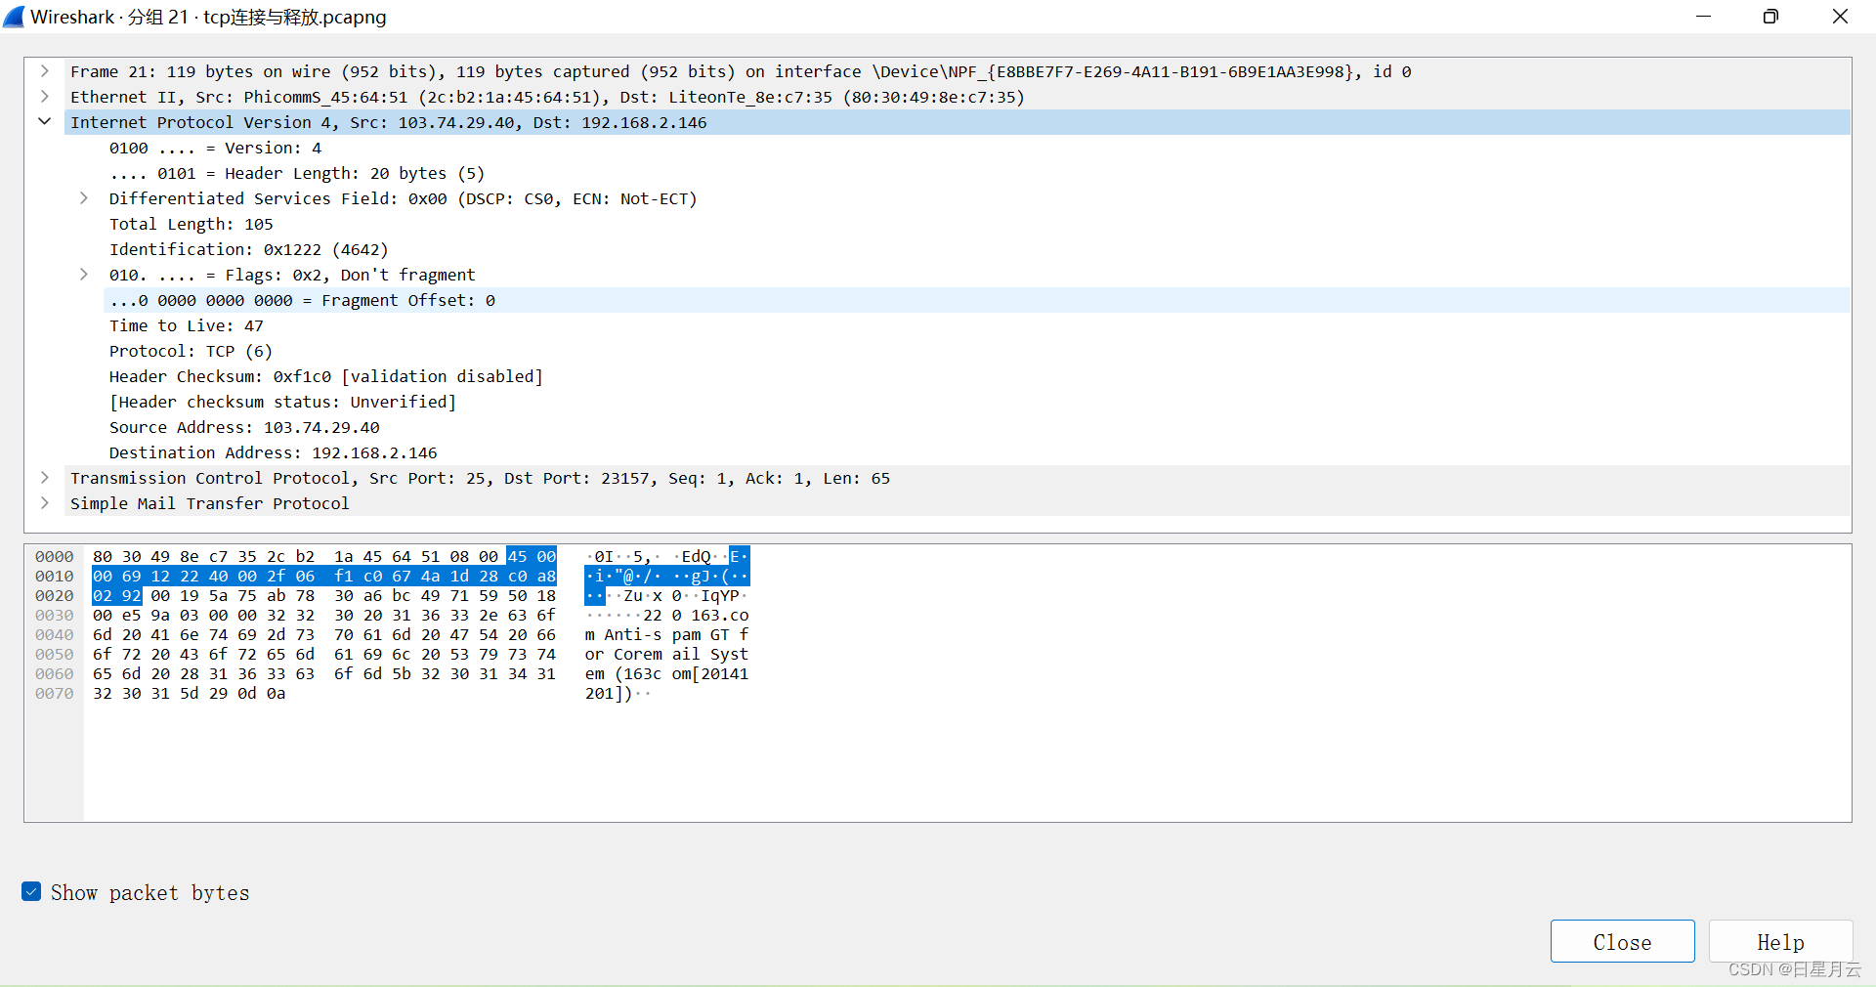Click hex offset 0070 in bytes pane
This screenshot has height=987, width=1876.
pos(55,694)
